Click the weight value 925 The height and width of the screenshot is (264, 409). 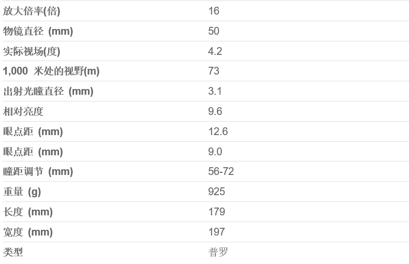coord(216,192)
